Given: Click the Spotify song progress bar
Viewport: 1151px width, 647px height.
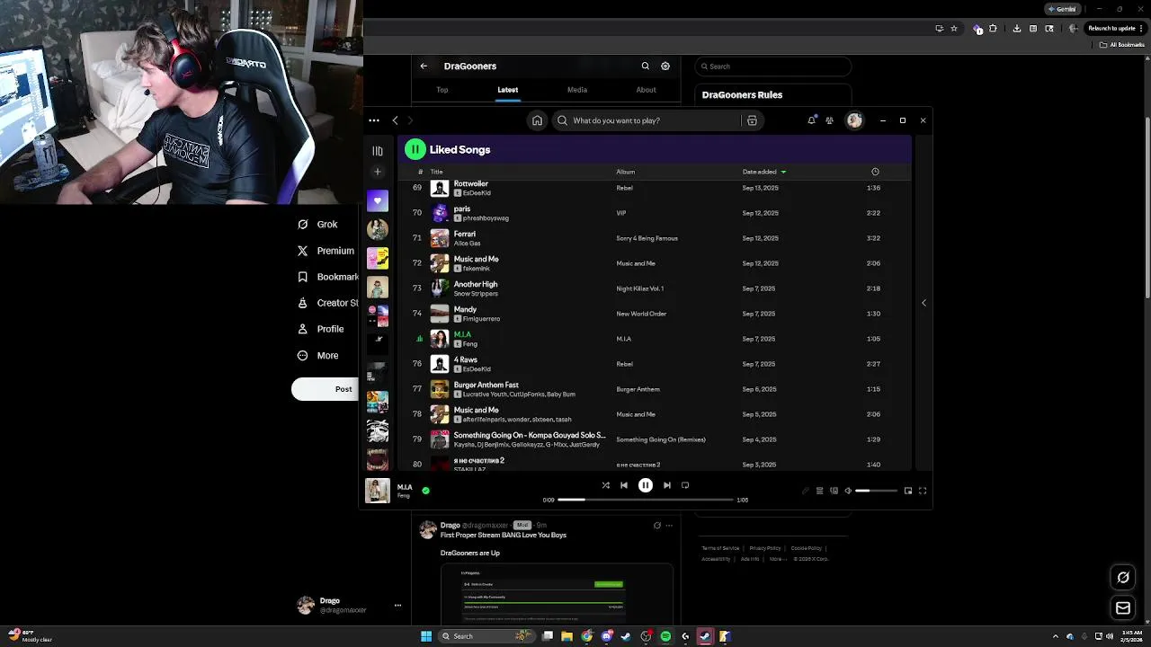Looking at the screenshot, I should [646, 500].
